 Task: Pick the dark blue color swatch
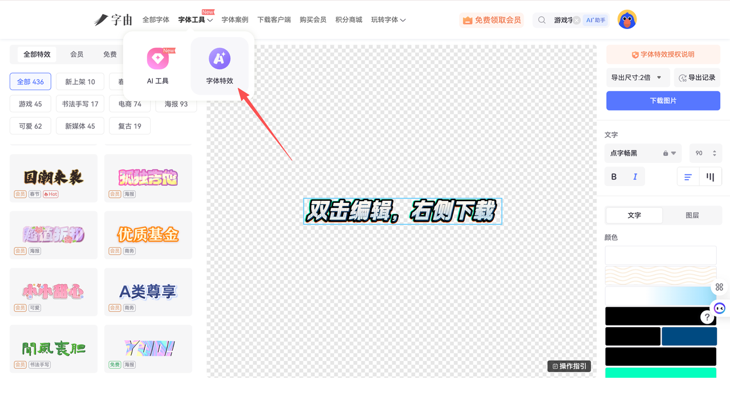tap(689, 336)
